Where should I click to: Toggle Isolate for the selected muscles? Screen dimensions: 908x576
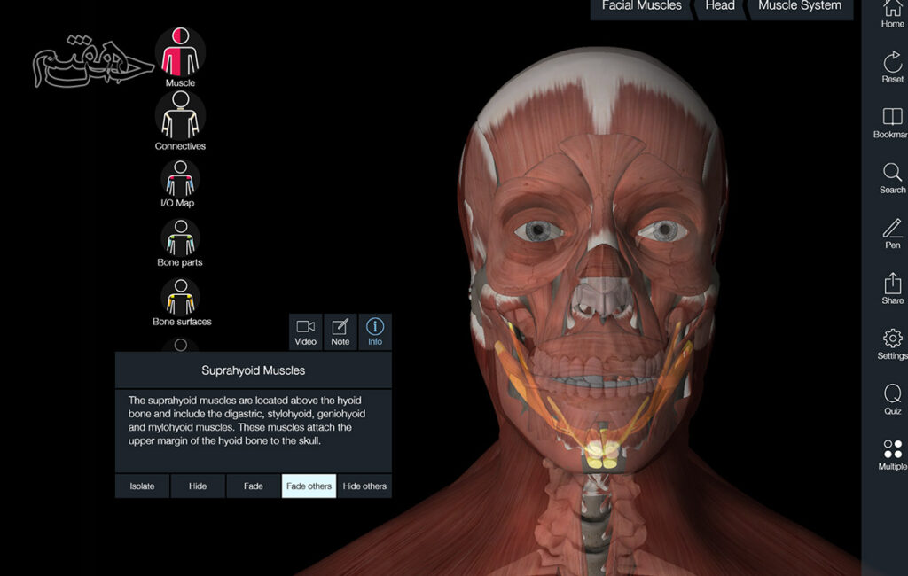142,486
